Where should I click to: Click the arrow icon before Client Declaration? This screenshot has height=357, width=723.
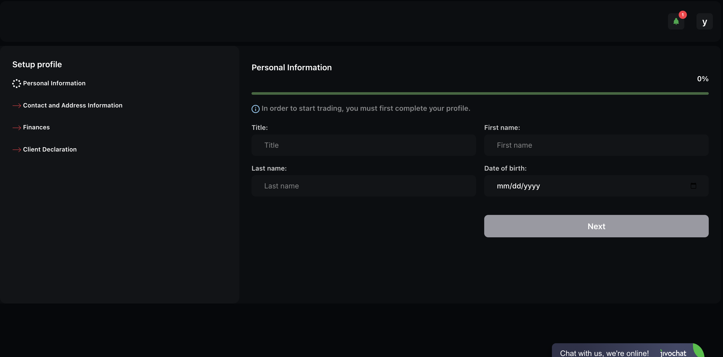[x=17, y=149]
